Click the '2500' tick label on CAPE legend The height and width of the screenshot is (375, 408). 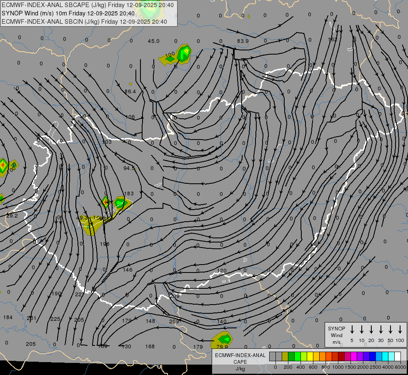375,367
